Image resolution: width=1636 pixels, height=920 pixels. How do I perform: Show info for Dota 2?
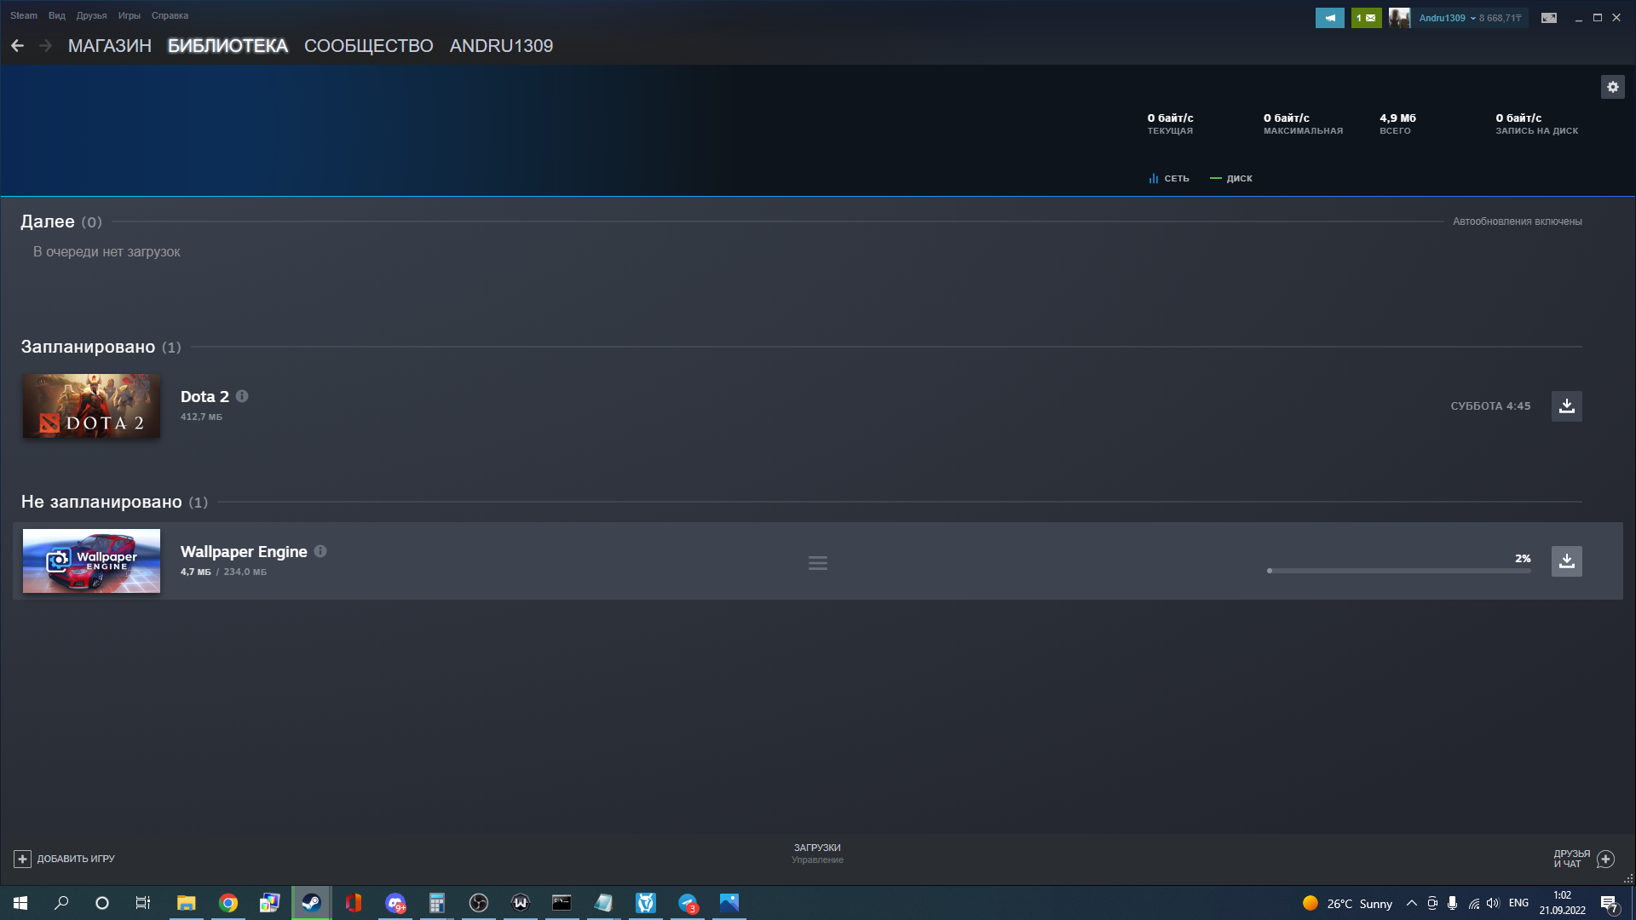pyautogui.click(x=242, y=396)
